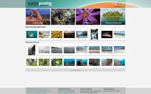
Task: Open the Landschaft category
Action: pos(38,17)
